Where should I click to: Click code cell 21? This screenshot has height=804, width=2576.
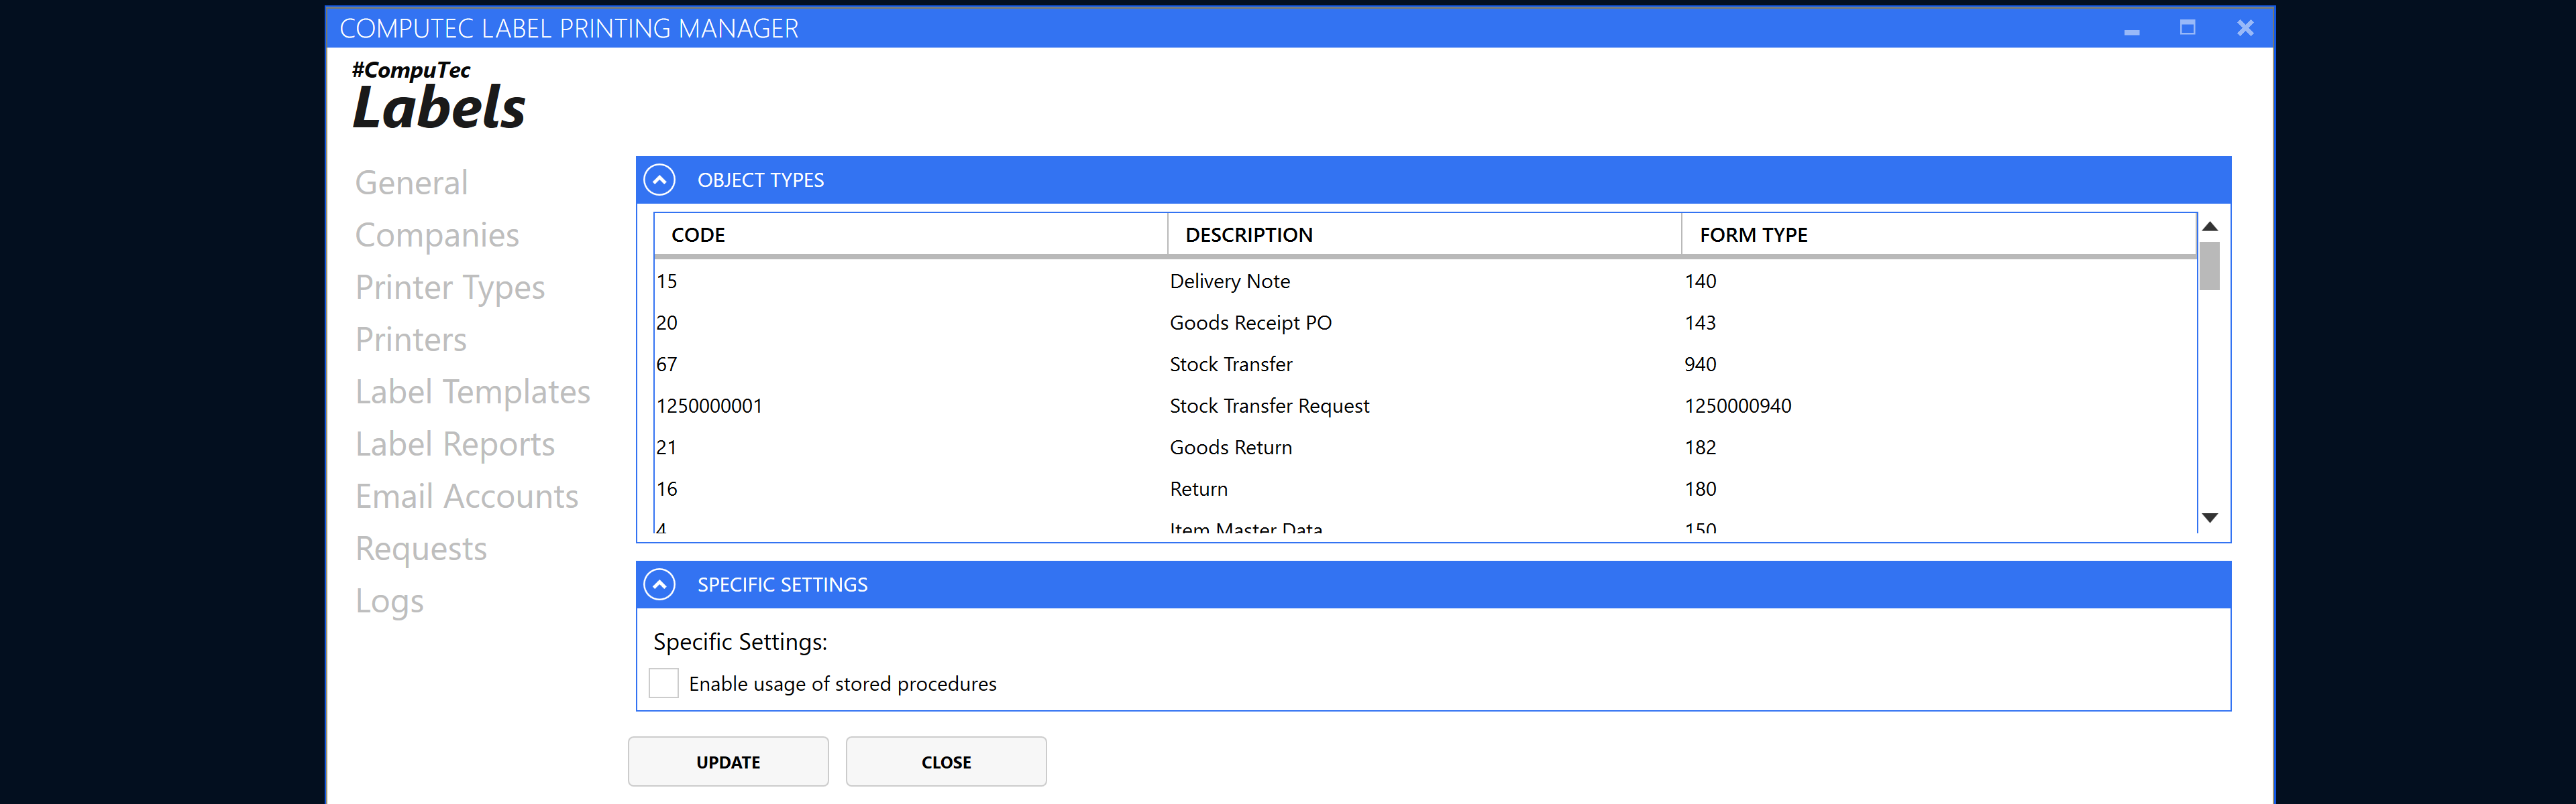667,448
